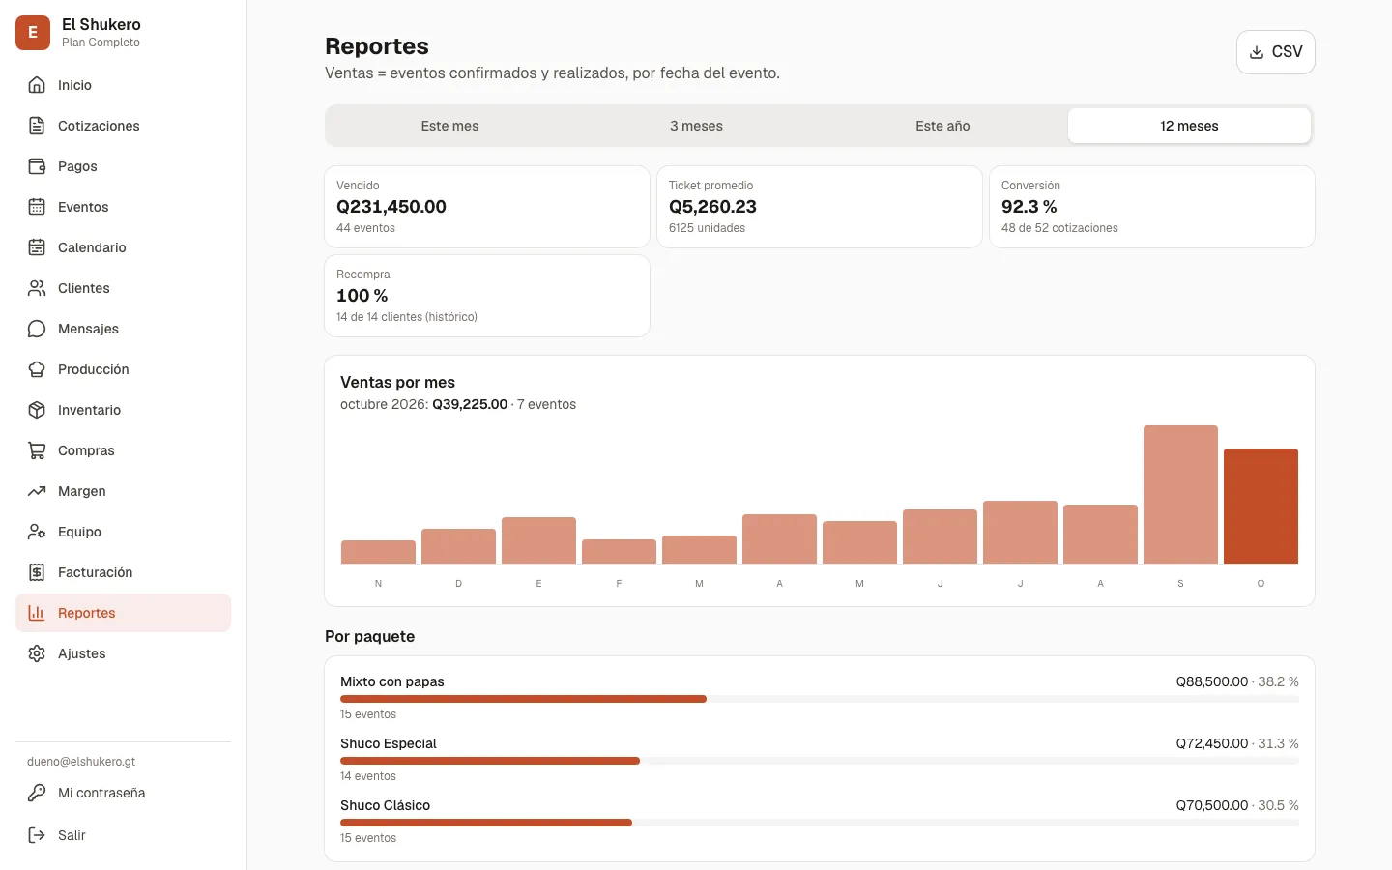This screenshot has width=1392, height=870.
Task: Click the calendar-grid icon beside Eventos
Action: (37, 207)
